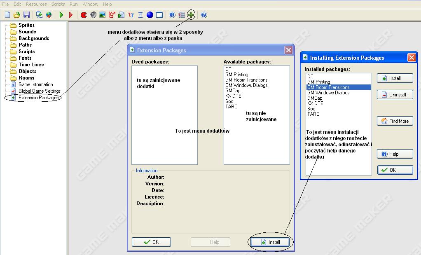Image resolution: width=421 pixels, height=255 pixels.
Task: Click the green Run game arrow
Action: 61,15
